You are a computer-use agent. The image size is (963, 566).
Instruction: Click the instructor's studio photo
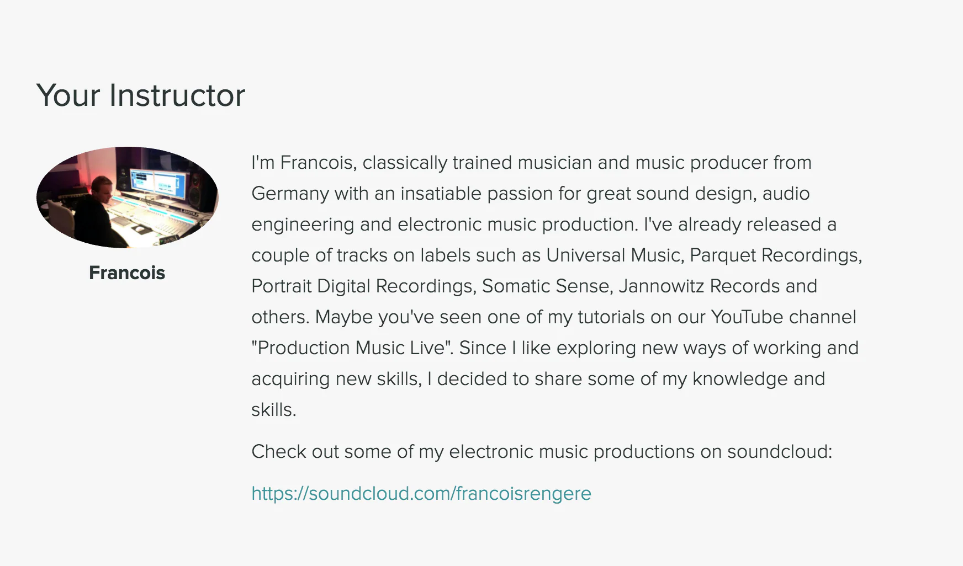(x=128, y=197)
